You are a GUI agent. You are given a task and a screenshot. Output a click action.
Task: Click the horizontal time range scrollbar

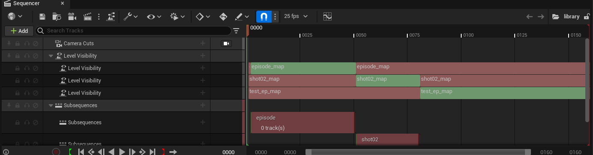tap(418, 152)
